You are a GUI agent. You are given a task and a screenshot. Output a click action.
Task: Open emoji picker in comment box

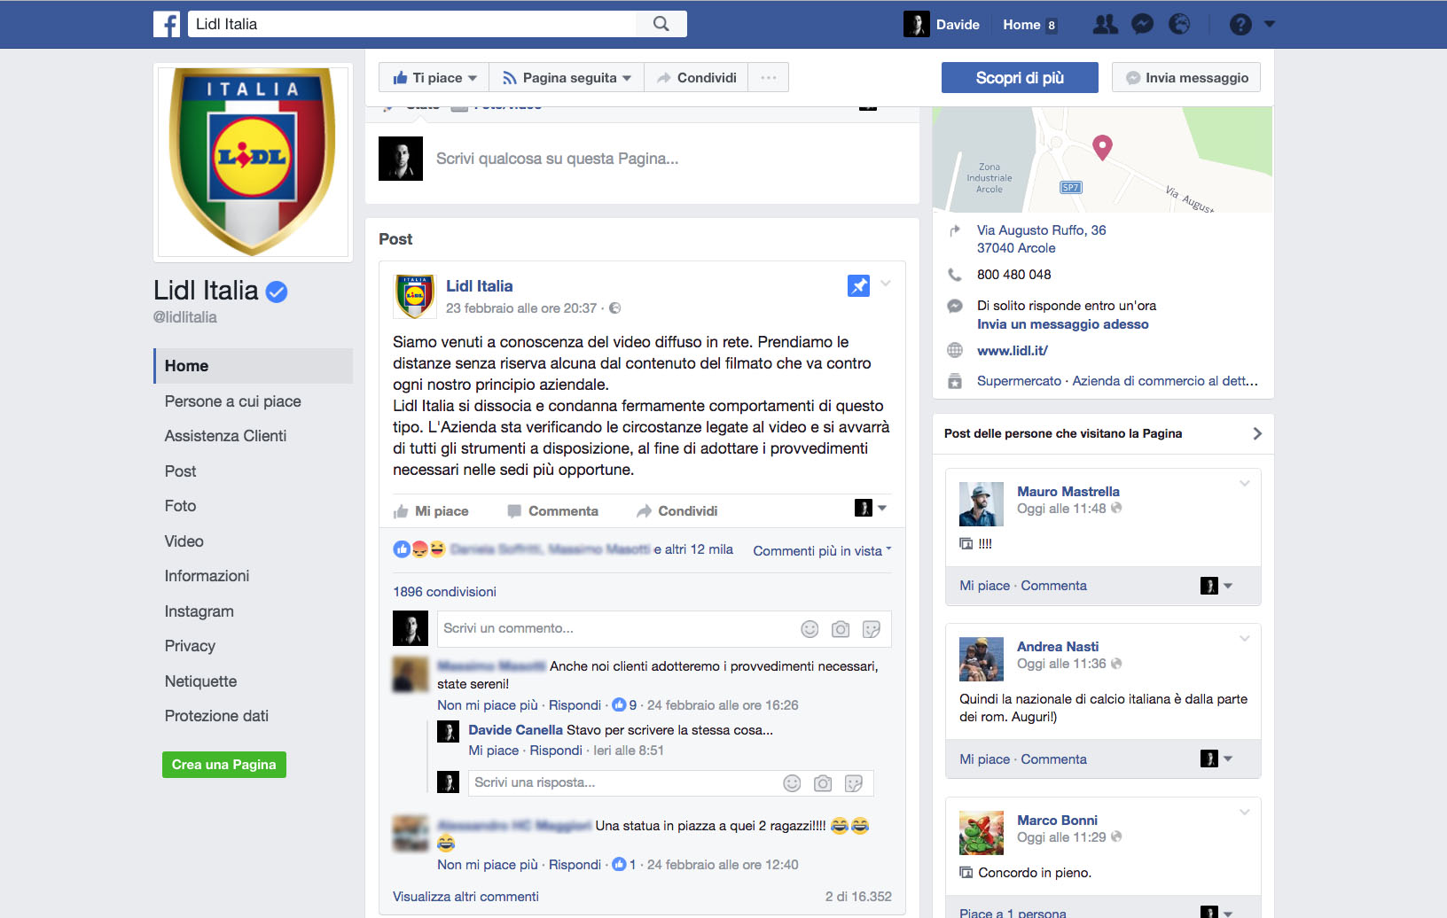810,629
